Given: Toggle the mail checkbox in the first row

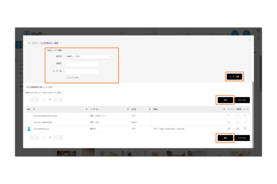Looking at the screenshot, I should [245, 115].
